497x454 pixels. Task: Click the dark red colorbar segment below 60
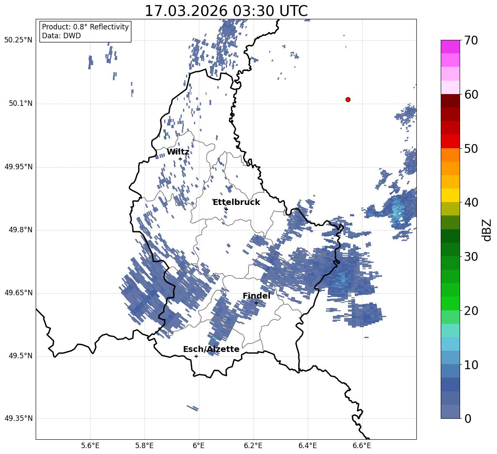tap(450, 101)
